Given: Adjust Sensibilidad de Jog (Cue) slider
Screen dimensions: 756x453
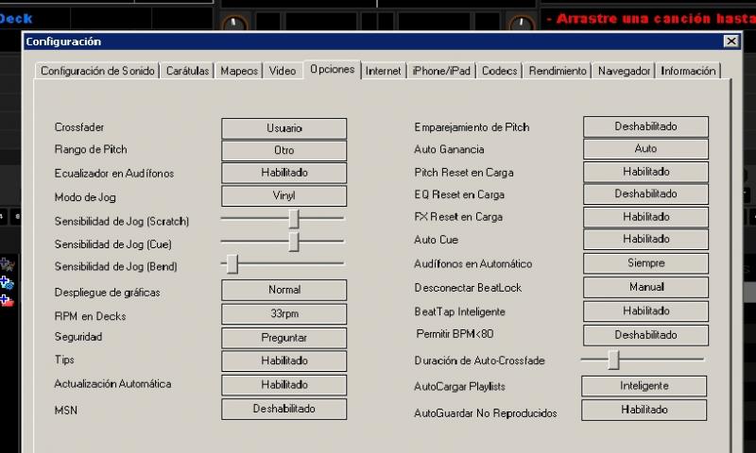Looking at the screenshot, I should [283, 242].
